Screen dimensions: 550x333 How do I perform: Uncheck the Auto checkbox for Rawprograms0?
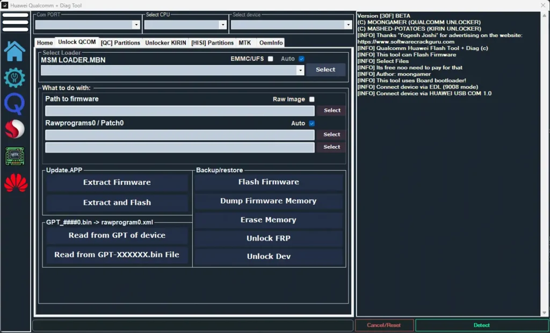(x=312, y=124)
